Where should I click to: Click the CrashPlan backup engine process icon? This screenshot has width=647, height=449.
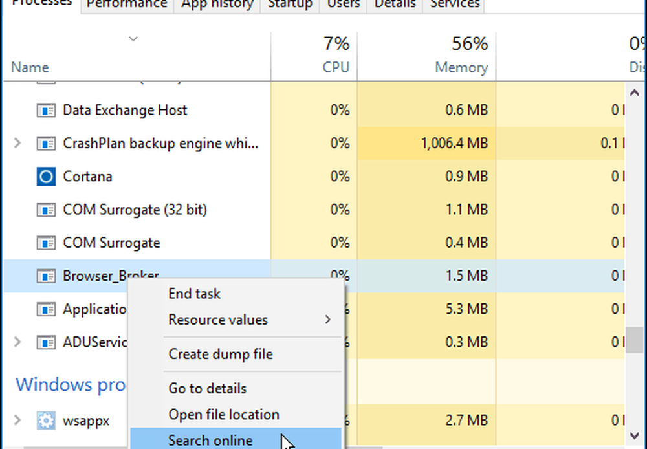(x=46, y=143)
